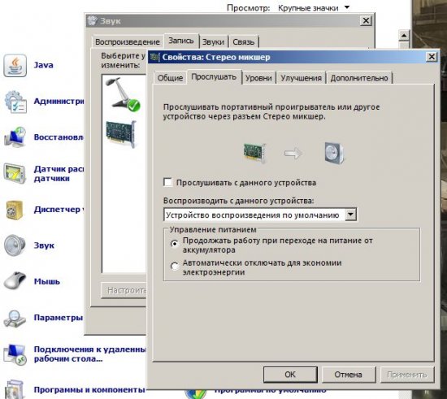The width and height of the screenshot is (447, 399).
Task: Switch to the Общие tab
Action: pos(170,78)
